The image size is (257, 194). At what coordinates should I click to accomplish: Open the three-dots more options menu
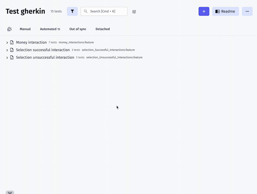[247, 11]
